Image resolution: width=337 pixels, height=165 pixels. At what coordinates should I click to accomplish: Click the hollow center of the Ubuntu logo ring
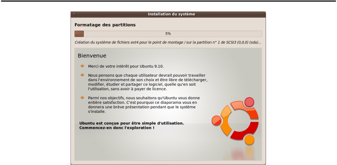[238, 121]
